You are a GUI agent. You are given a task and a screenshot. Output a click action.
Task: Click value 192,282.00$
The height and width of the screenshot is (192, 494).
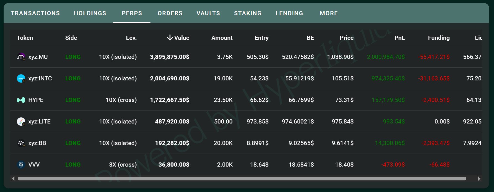click(x=172, y=143)
